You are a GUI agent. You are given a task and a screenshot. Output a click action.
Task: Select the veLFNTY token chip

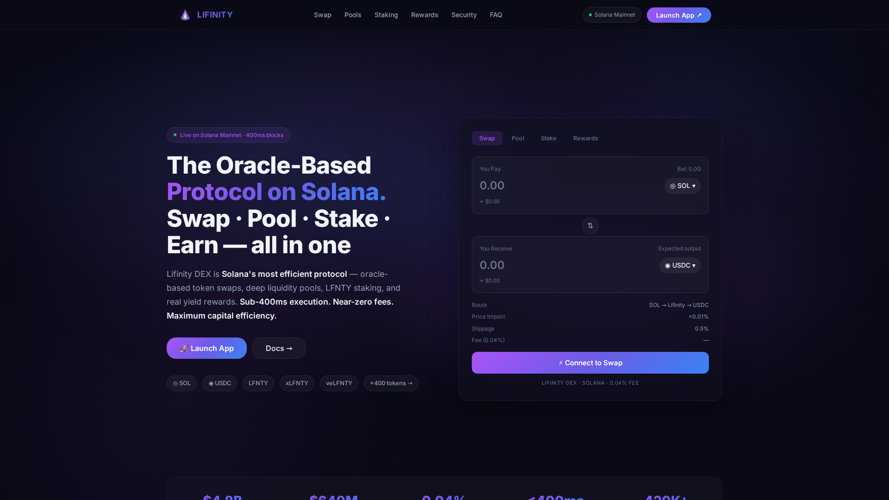339,383
